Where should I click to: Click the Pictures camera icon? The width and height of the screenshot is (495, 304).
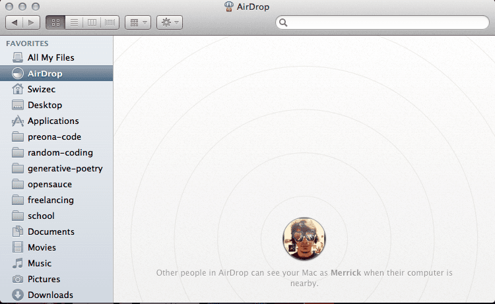pos(18,279)
